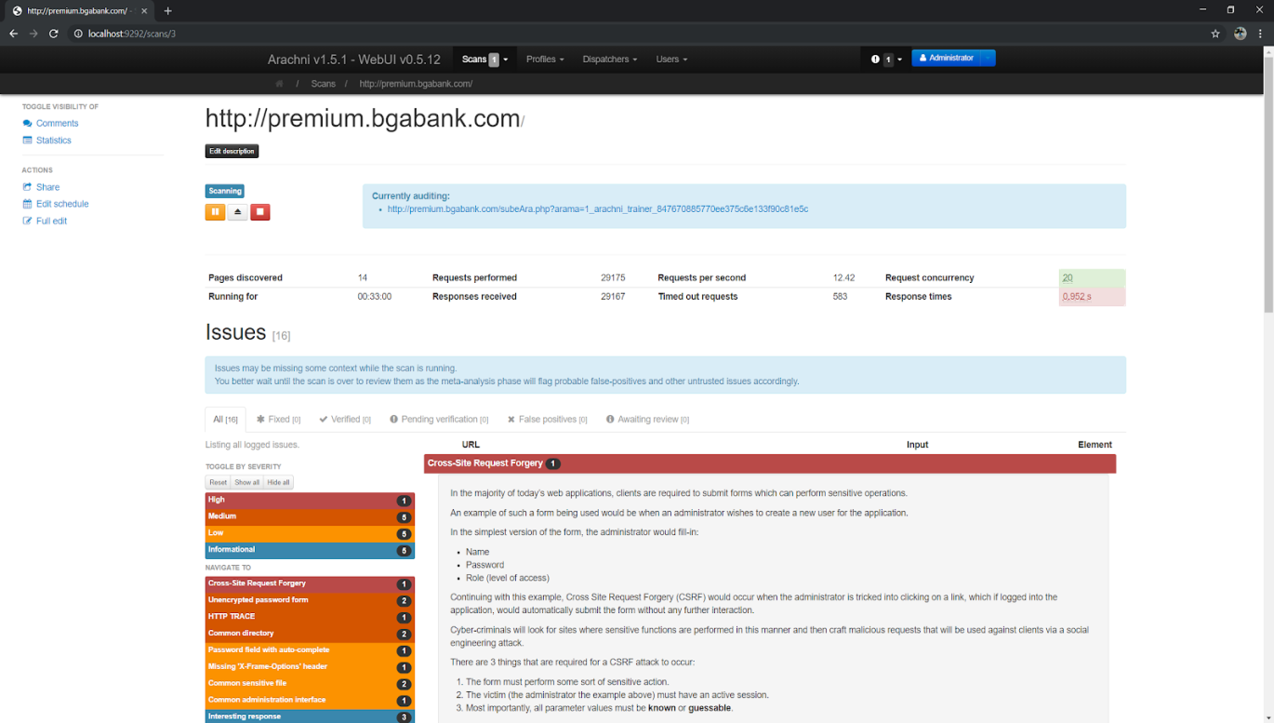Open the False positives tab
The image size is (1274, 723).
(548, 420)
